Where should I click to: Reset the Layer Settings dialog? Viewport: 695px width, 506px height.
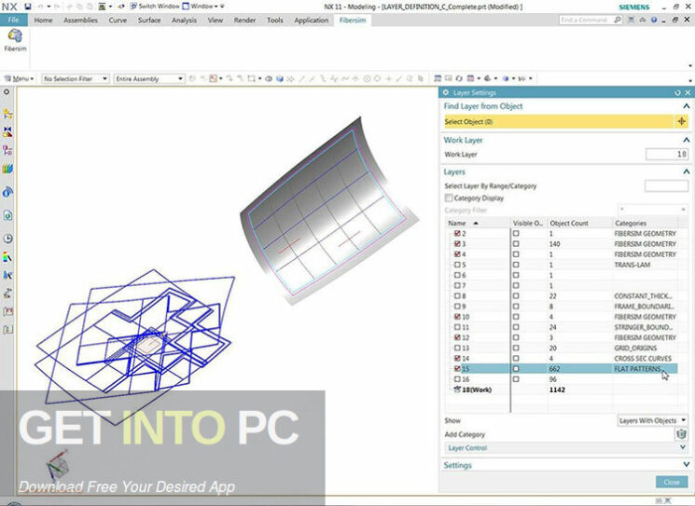point(677,92)
